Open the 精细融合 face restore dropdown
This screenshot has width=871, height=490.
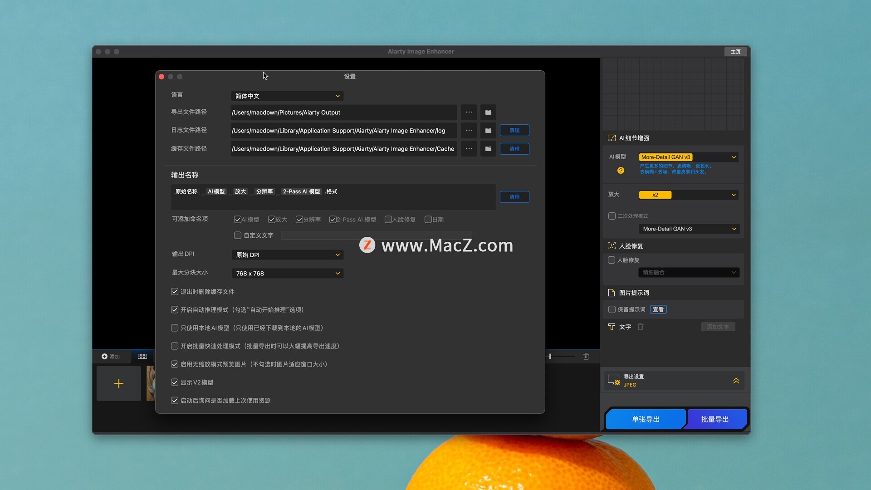689,273
